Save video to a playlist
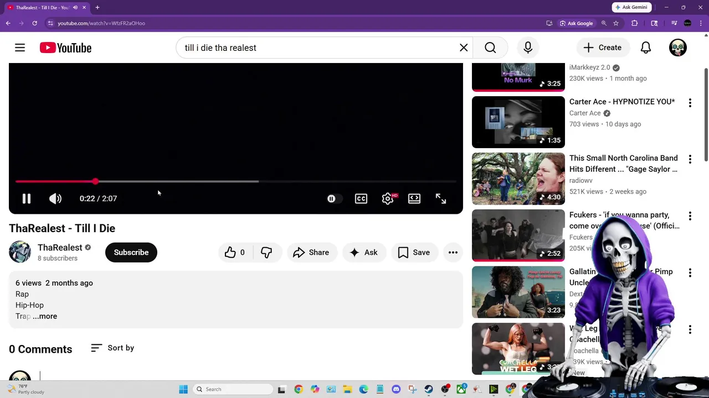This screenshot has width=709, height=398. tap(414, 252)
